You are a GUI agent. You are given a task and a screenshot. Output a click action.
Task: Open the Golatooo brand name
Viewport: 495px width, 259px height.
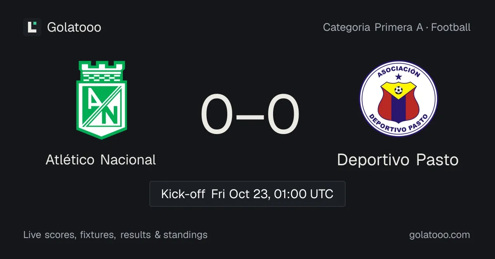click(74, 28)
